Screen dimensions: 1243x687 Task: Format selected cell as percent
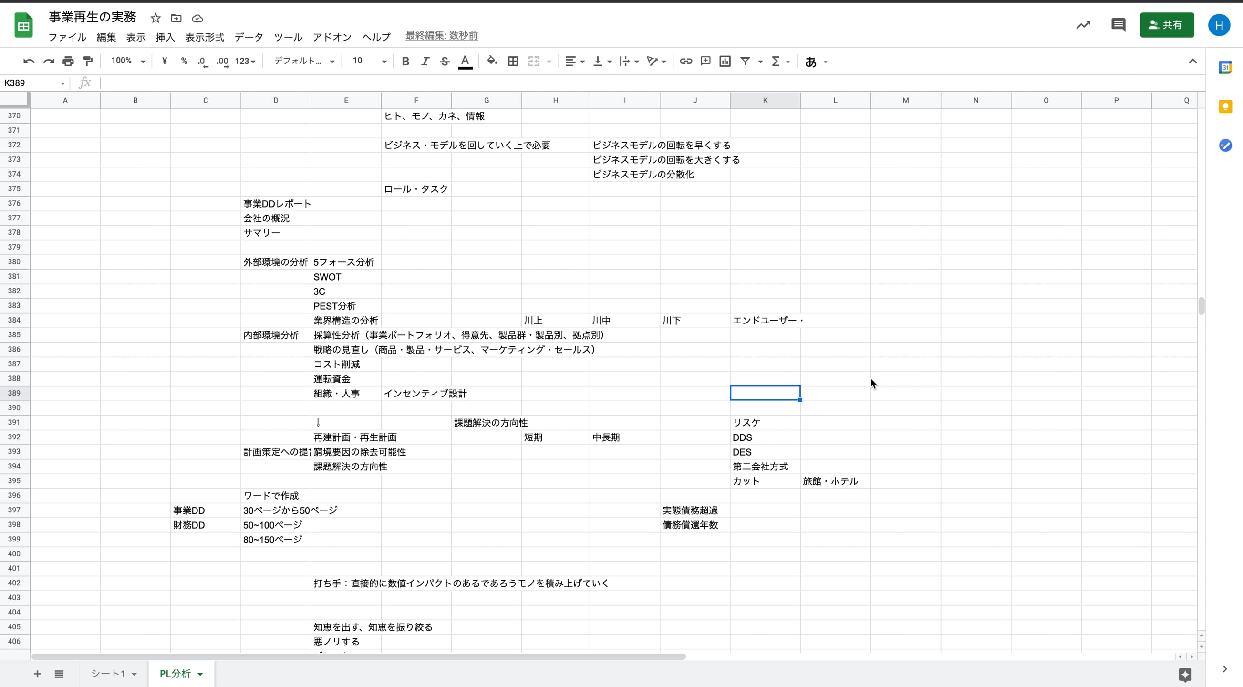(x=184, y=62)
